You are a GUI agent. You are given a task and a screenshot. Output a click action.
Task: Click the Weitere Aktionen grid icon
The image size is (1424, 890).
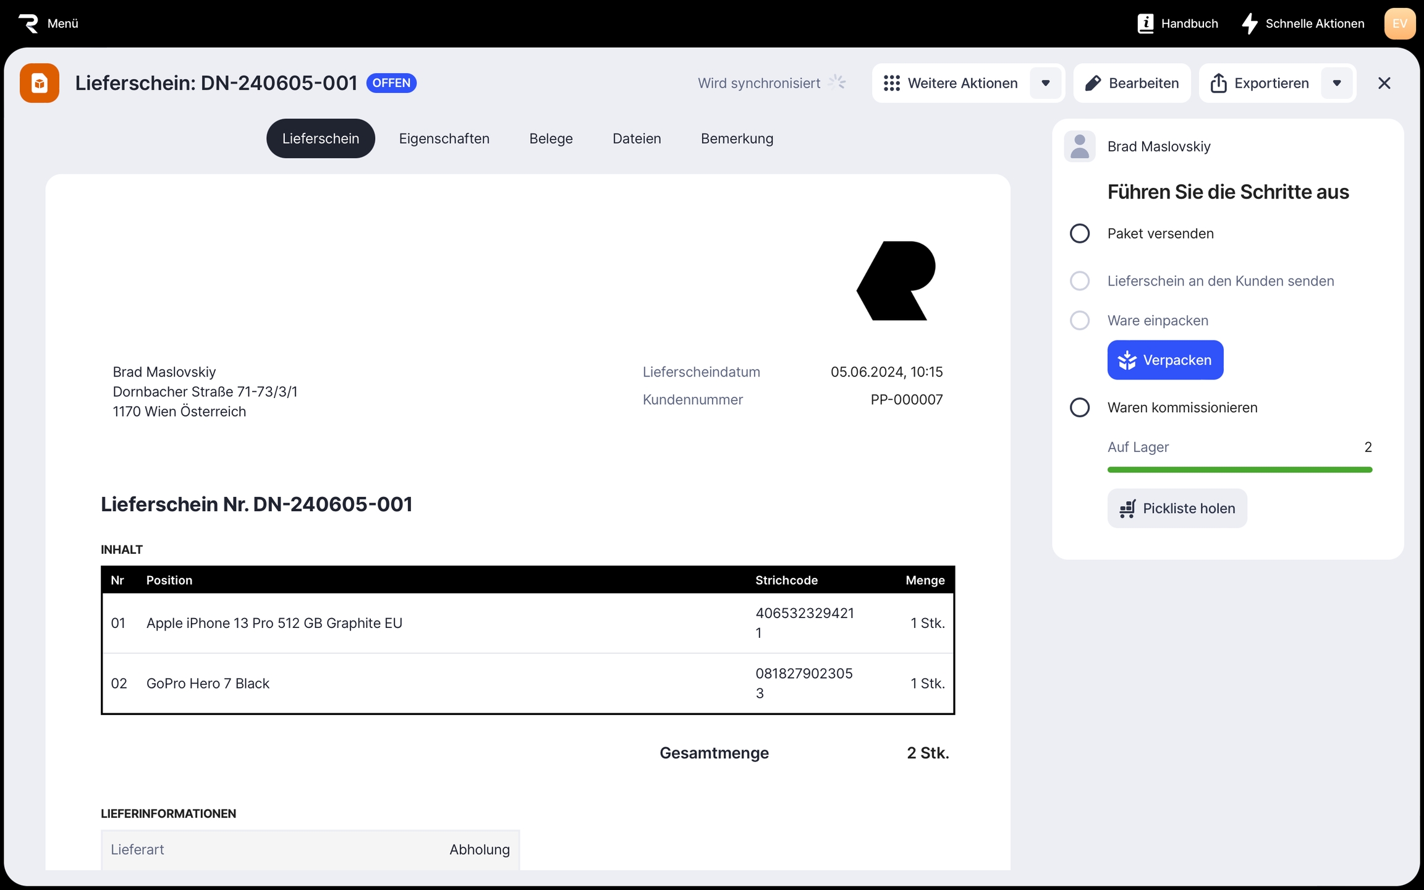(x=891, y=83)
